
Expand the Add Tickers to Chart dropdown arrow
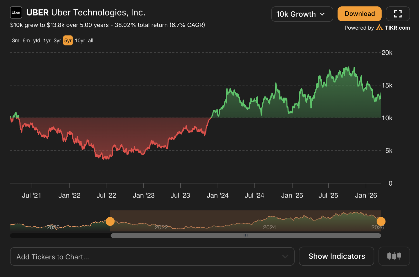click(x=285, y=257)
